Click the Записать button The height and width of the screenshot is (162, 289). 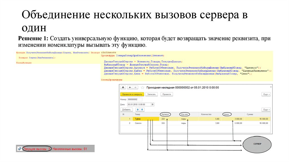(x=152, y=94)
